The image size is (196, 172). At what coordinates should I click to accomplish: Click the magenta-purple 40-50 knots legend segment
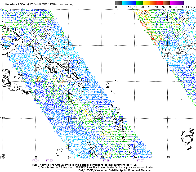pos(177,3)
